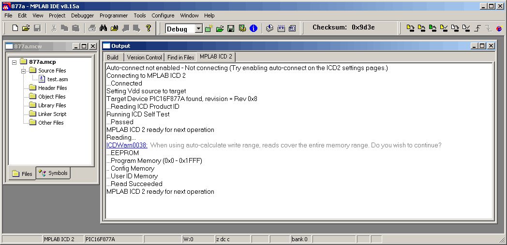Open the Programmer menu
This screenshot has width=507, height=245.
(x=114, y=15)
